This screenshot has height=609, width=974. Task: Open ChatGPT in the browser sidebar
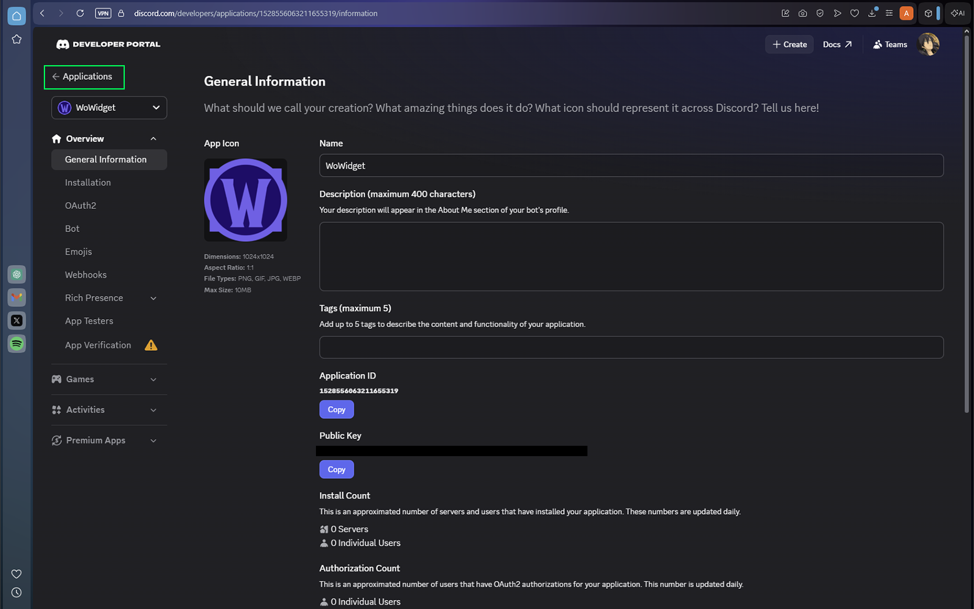(x=16, y=275)
